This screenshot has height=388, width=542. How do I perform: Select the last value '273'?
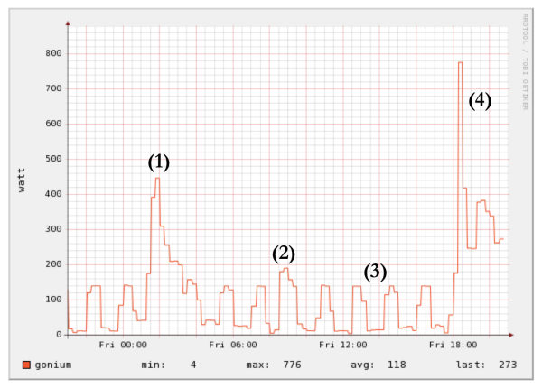(x=508, y=365)
